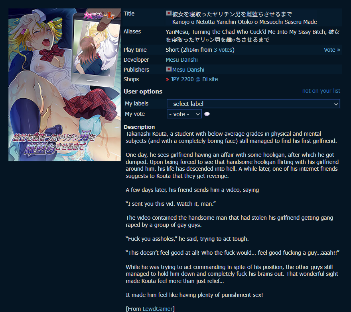Open the '3 votes' play time link

coord(223,50)
